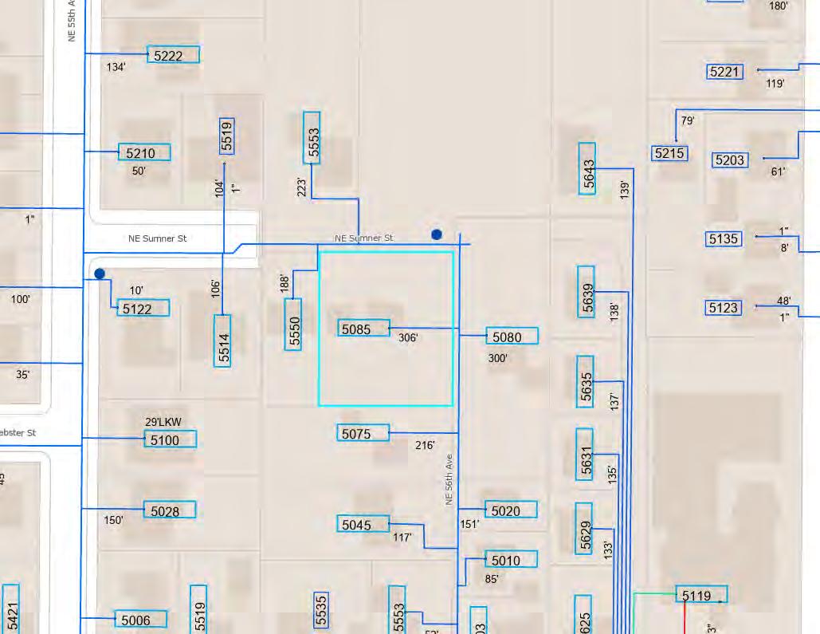
Task: Select the 79' length label above 5215
Action: pos(687,121)
